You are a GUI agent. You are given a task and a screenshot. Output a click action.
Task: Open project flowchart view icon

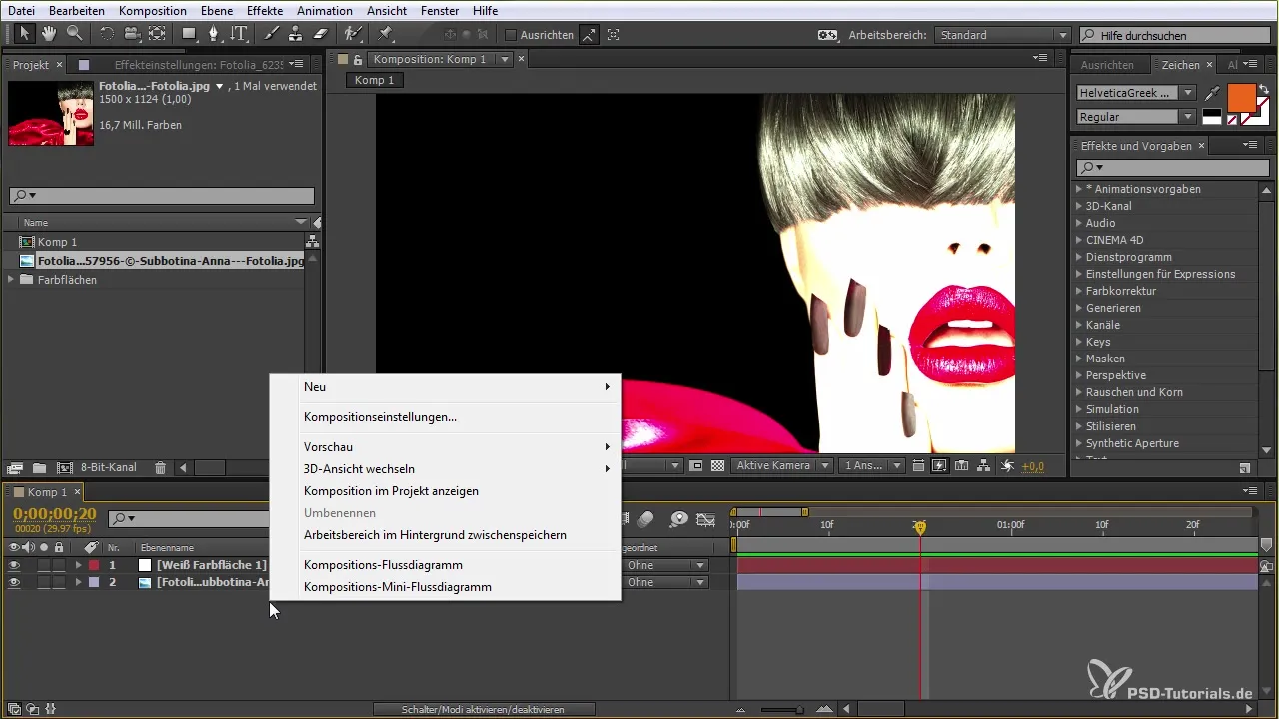pos(312,241)
